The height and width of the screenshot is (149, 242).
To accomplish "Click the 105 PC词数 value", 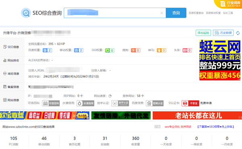I will click(14, 139).
